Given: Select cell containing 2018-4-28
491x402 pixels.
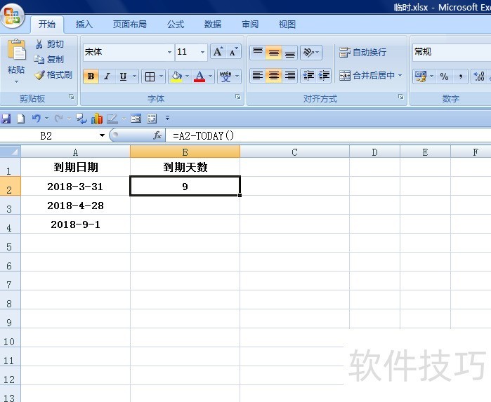Looking at the screenshot, I should [75, 206].
